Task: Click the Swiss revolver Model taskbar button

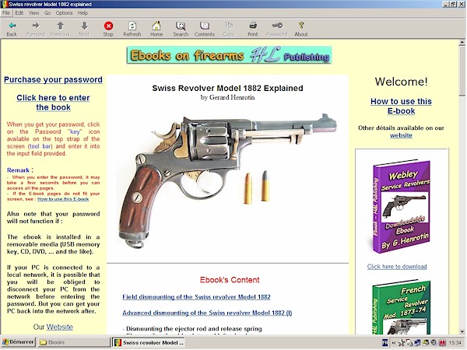Action: pyautogui.click(x=149, y=342)
